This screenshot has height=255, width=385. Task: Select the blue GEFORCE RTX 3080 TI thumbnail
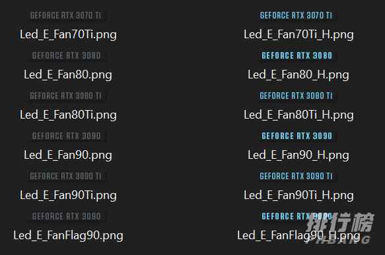click(x=296, y=96)
